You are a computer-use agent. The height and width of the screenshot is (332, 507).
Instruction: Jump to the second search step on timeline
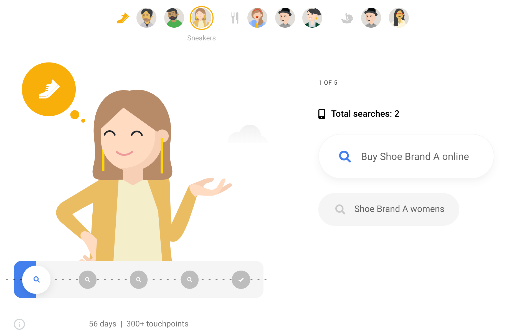tap(88, 280)
